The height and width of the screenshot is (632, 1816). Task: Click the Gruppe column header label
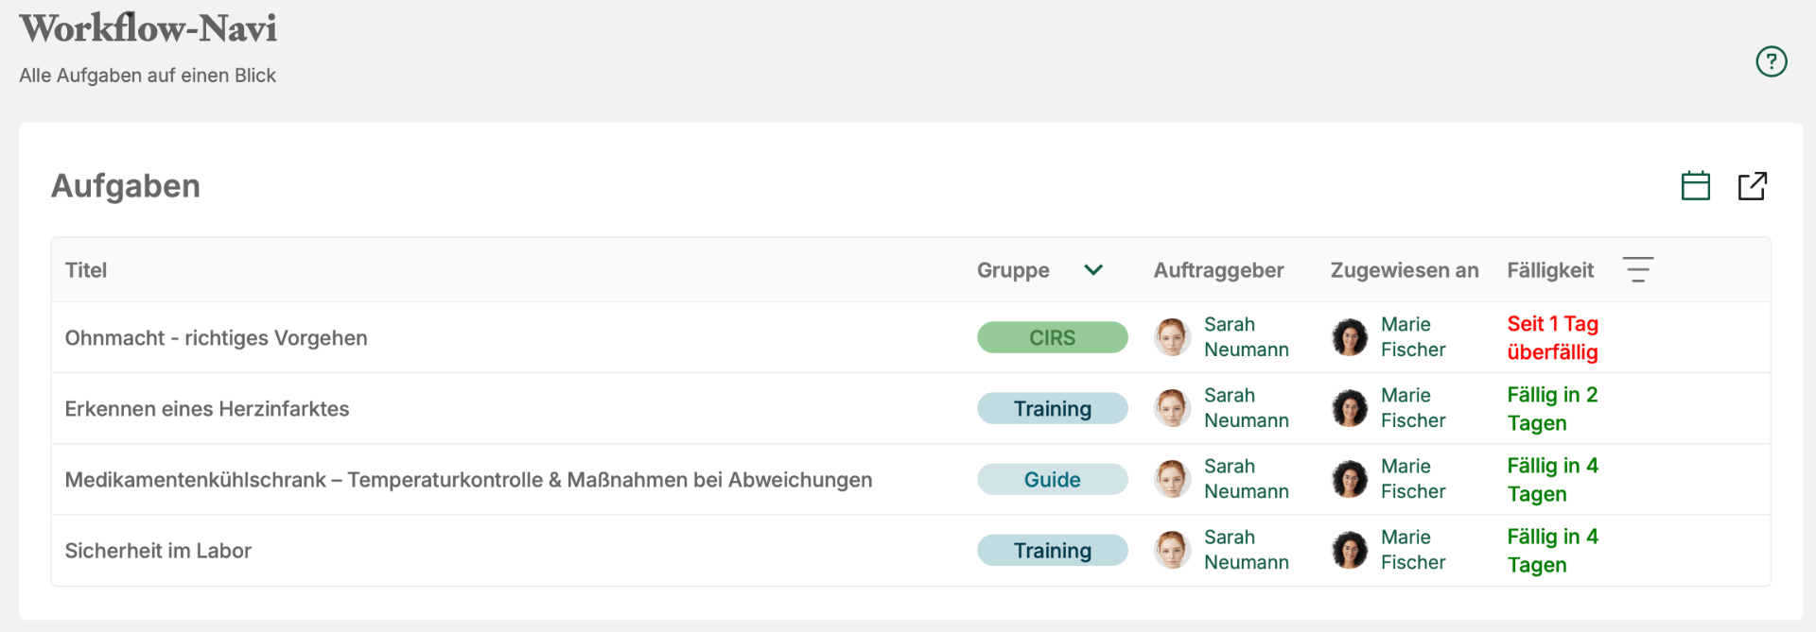pyautogui.click(x=1013, y=270)
